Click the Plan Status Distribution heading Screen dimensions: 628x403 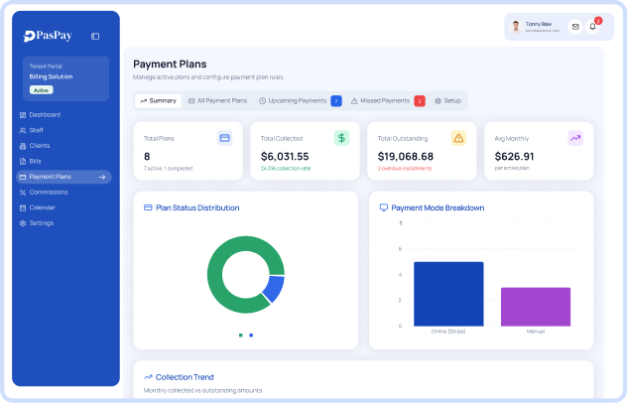(197, 207)
